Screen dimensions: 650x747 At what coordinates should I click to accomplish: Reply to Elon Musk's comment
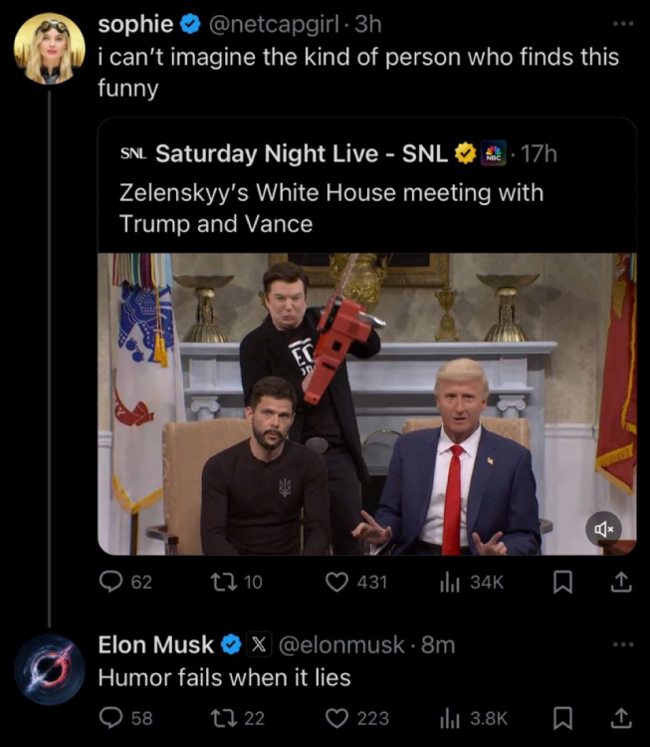tap(110, 717)
